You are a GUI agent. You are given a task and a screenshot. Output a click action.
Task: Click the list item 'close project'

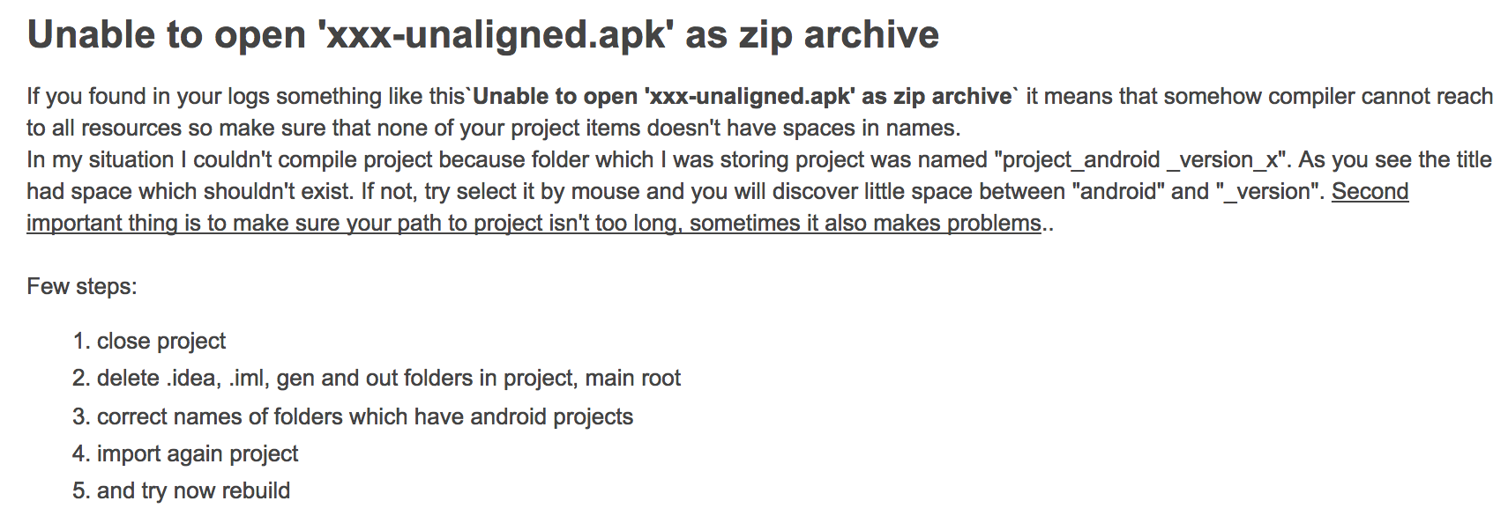[161, 341]
